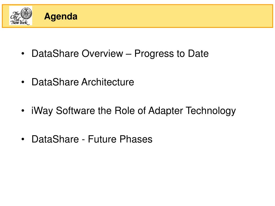Click the City of New York logo

[20, 16]
